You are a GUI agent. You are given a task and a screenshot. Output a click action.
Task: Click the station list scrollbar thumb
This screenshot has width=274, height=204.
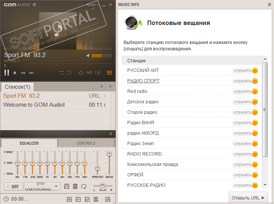pyautogui.click(x=265, y=110)
